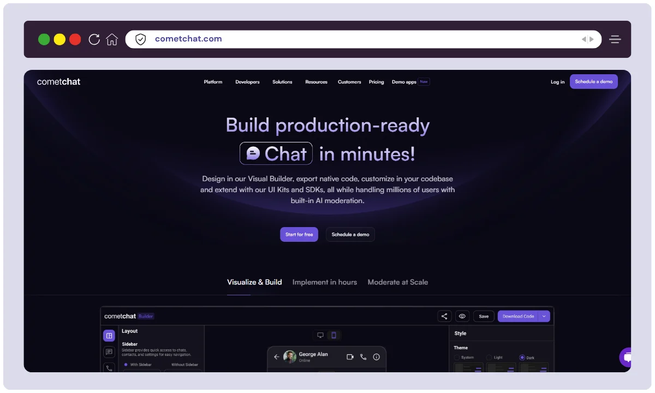Click the "Build production-ready" headline
Image resolution: width=655 pixels, height=393 pixels.
coord(327,126)
